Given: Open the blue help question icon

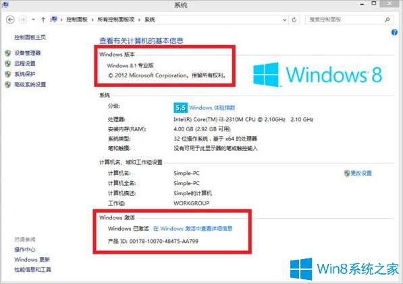Looking at the screenshot, I should [394, 32].
